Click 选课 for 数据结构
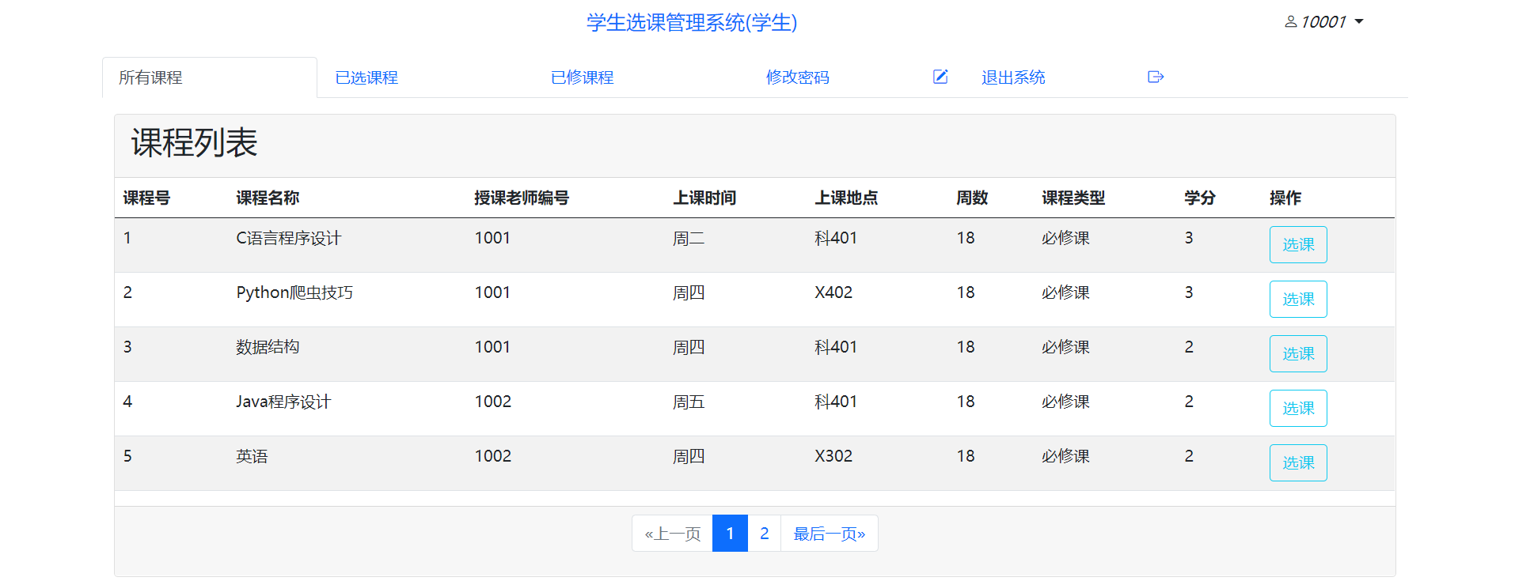 (x=1298, y=354)
